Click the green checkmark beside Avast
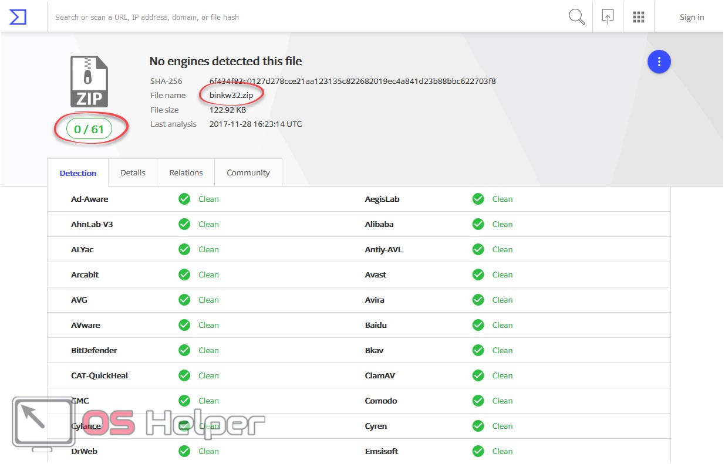Viewport: 725px width, 464px height. point(478,275)
